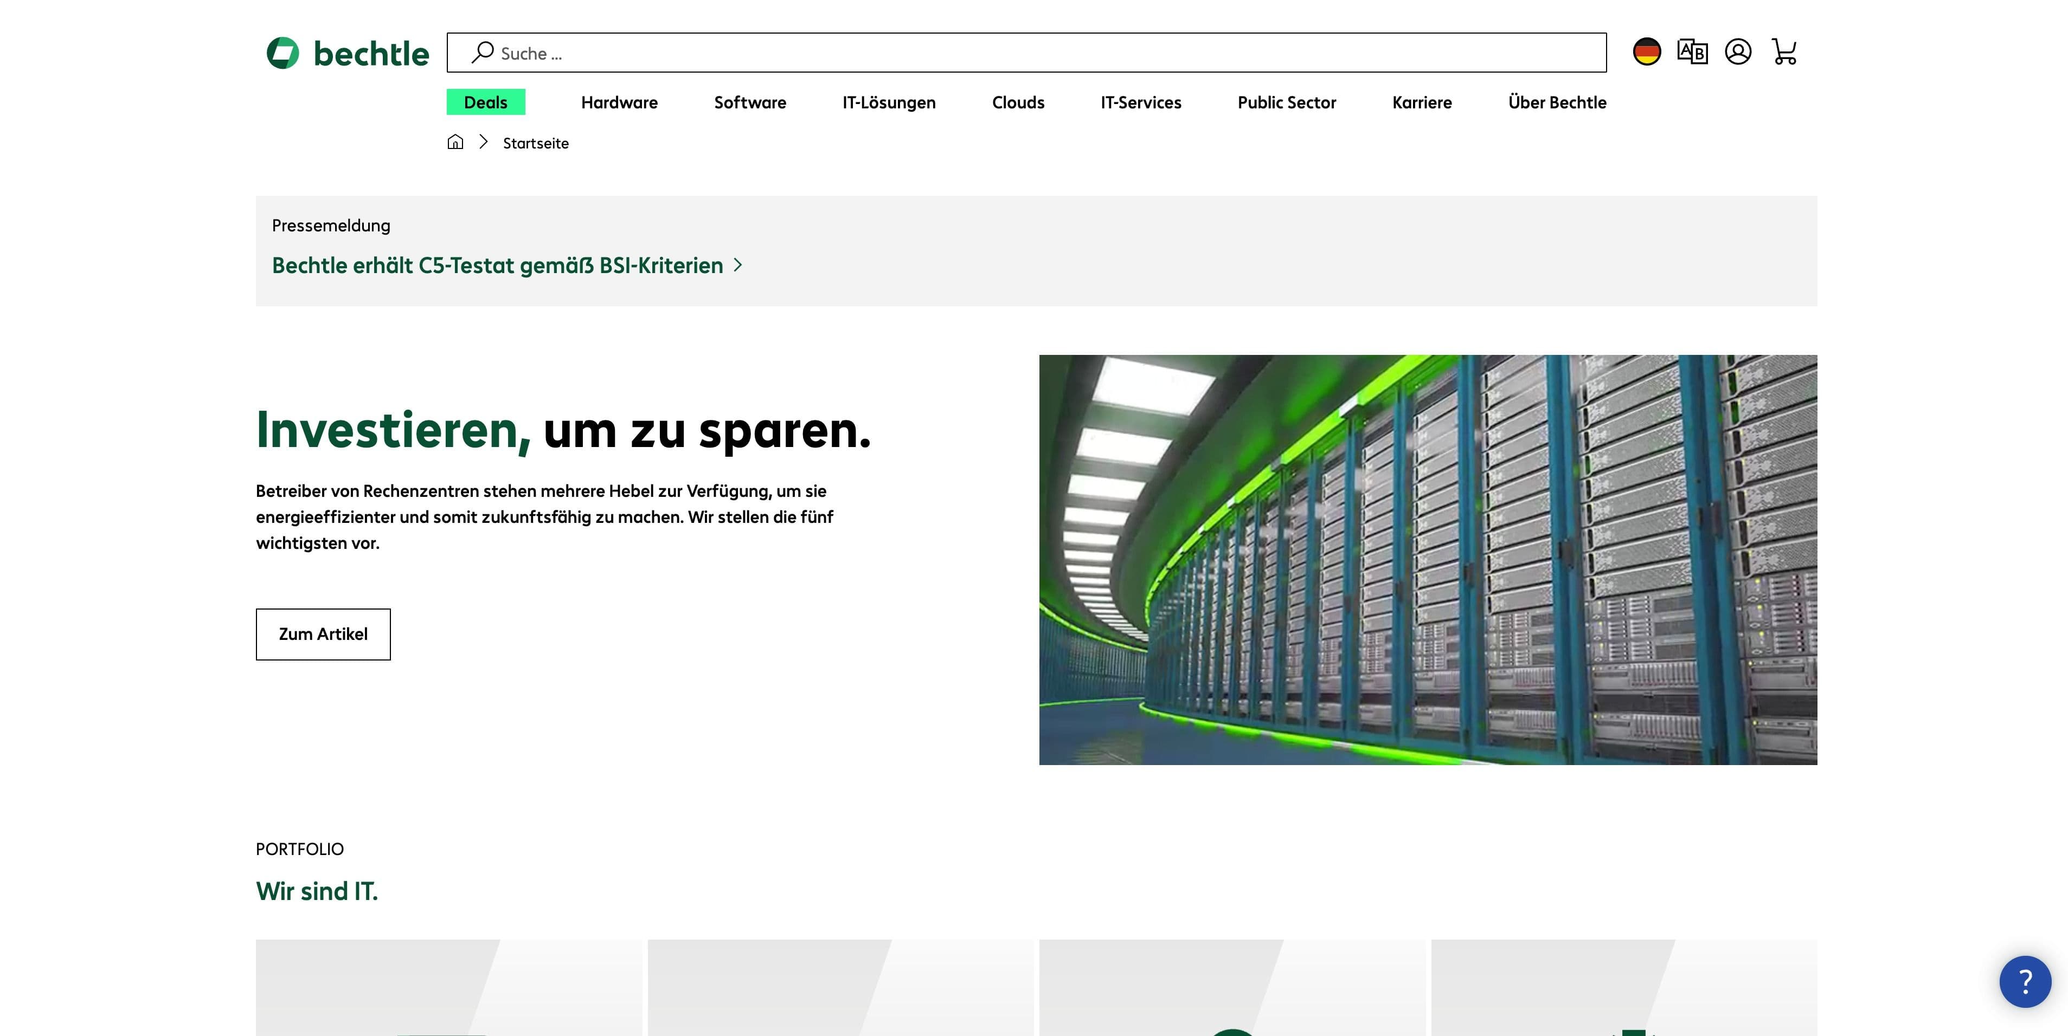Open the user account icon
2068x1036 pixels.
(x=1738, y=51)
